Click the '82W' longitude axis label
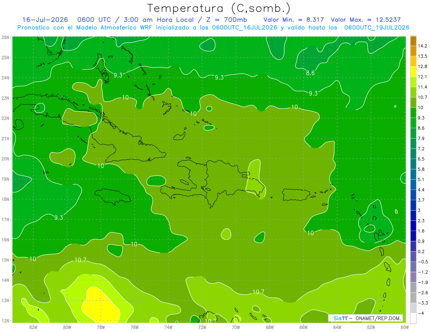Image resolution: width=430 pixels, height=332 pixels. [x=33, y=327]
